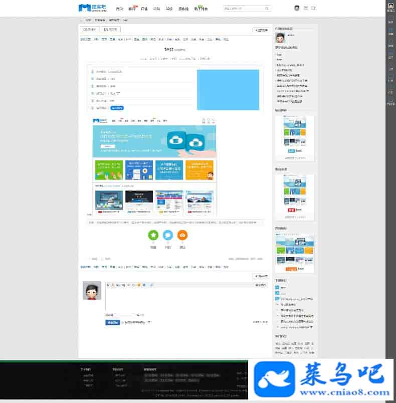Click the green star favorite icon
The width and height of the screenshot is (396, 403).
[x=153, y=235]
